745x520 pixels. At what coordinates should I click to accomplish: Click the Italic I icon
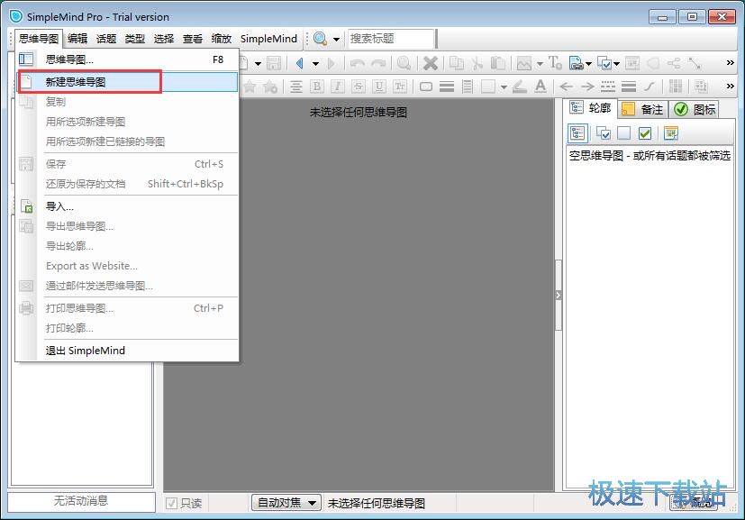pyautogui.click(x=338, y=87)
